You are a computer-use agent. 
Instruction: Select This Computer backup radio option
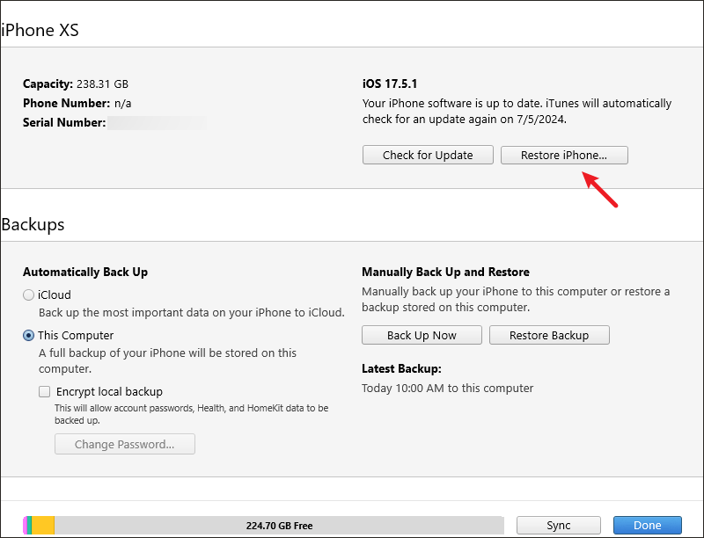[28, 335]
